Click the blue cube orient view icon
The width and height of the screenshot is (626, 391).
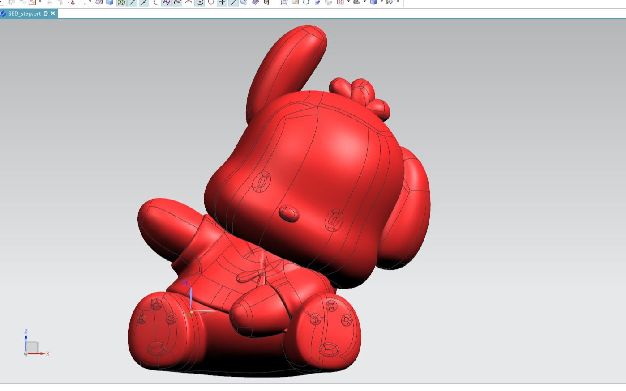(373, 2)
